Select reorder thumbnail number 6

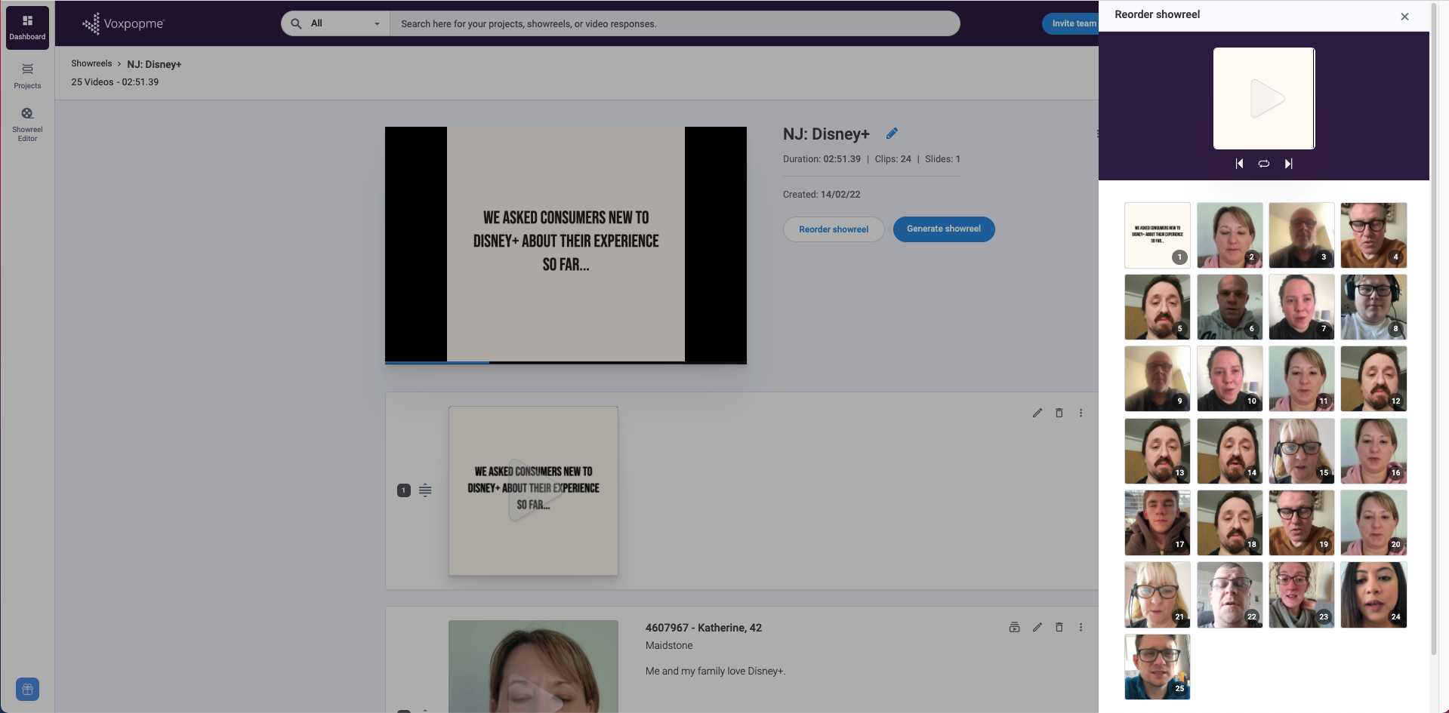[x=1230, y=306]
